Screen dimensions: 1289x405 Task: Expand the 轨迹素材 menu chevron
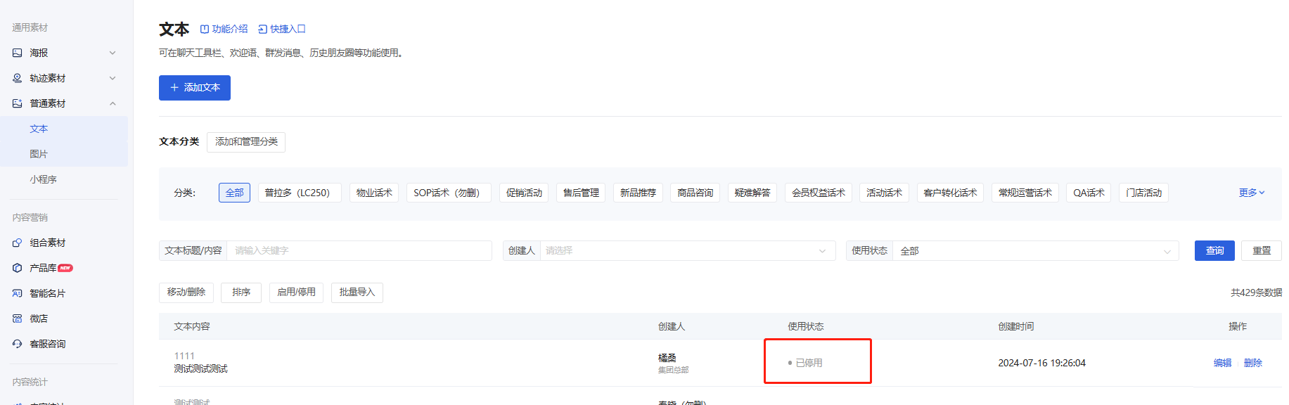[113, 78]
